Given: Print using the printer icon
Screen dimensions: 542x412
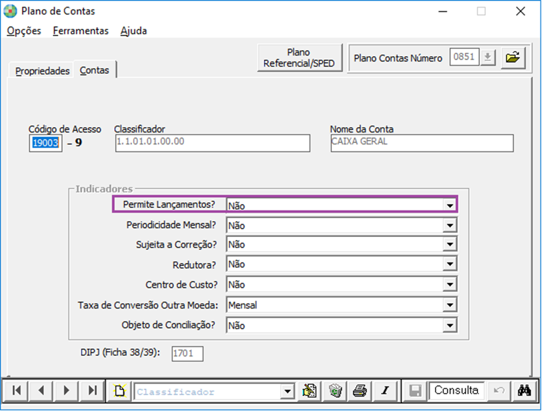Looking at the screenshot, I should click(x=360, y=391).
